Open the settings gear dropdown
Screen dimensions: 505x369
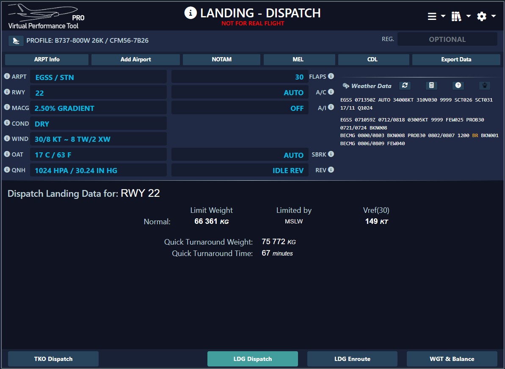point(486,17)
